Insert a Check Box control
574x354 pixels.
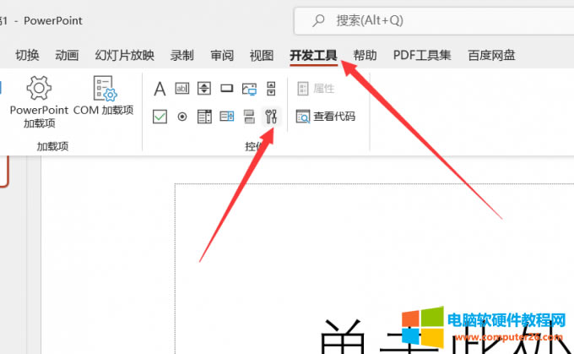(x=160, y=117)
